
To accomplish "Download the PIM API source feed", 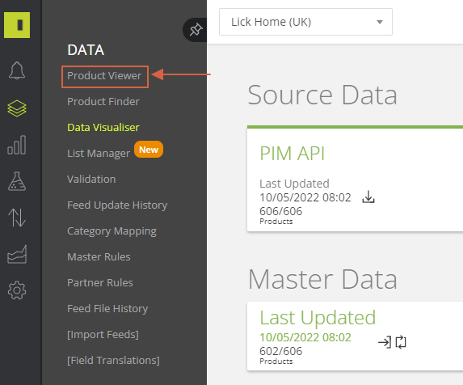I will pyautogui.click(x=368, y=197).
